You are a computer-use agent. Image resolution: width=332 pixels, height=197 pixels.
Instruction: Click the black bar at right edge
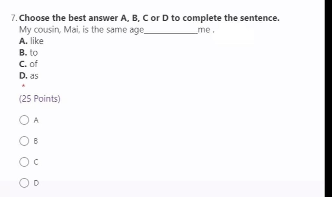pos(328,98)
